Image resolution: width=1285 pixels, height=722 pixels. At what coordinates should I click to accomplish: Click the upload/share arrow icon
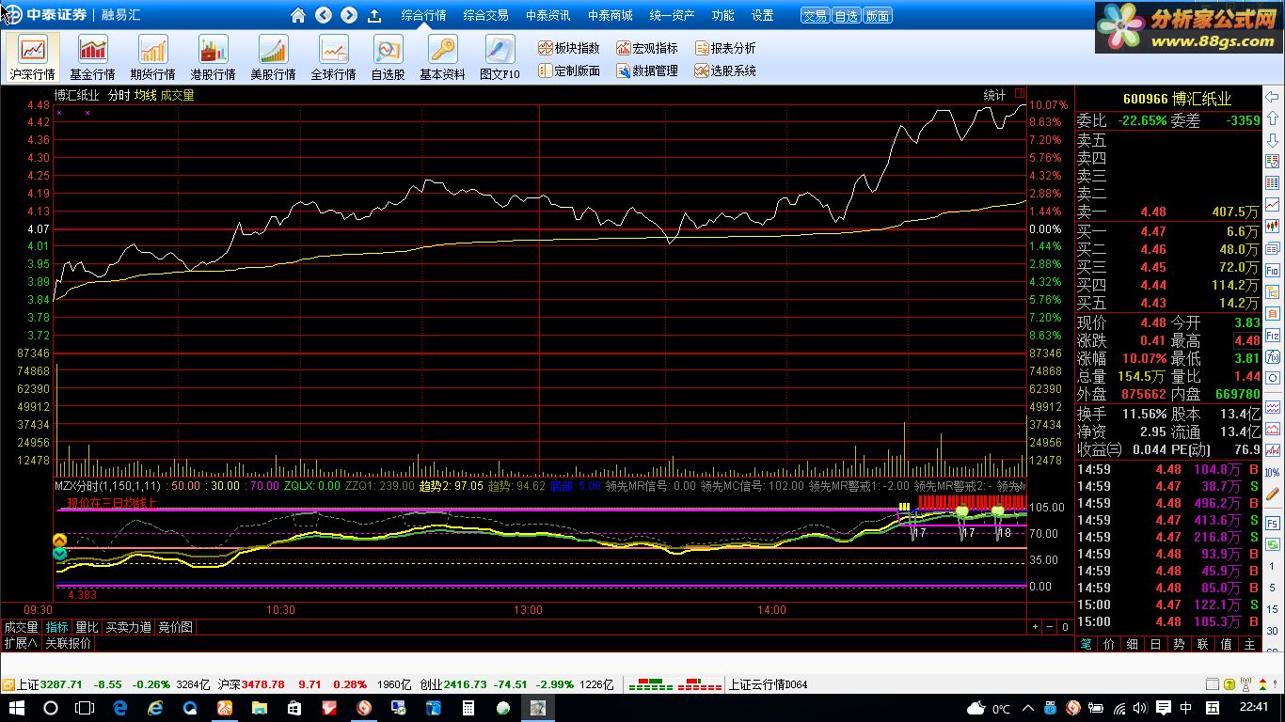pyautogui.click(x=374, y=15)
